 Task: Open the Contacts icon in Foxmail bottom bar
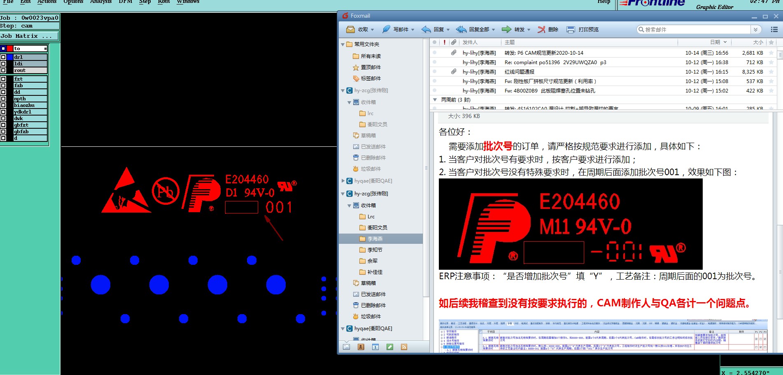coord(361,347)
